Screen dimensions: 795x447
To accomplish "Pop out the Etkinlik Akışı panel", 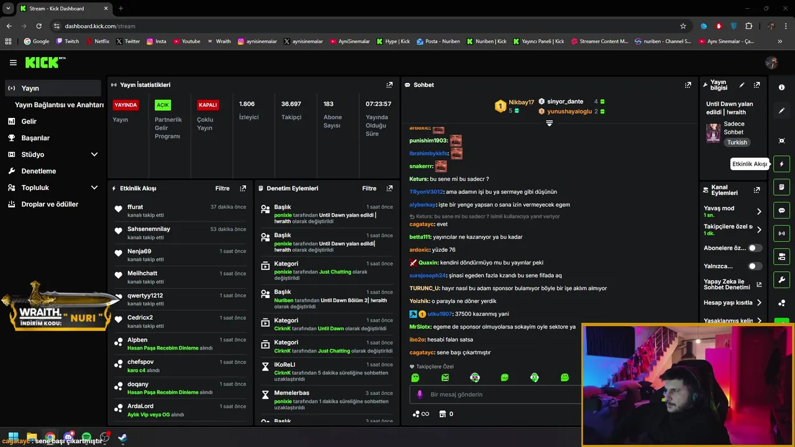I will [243, 188].
